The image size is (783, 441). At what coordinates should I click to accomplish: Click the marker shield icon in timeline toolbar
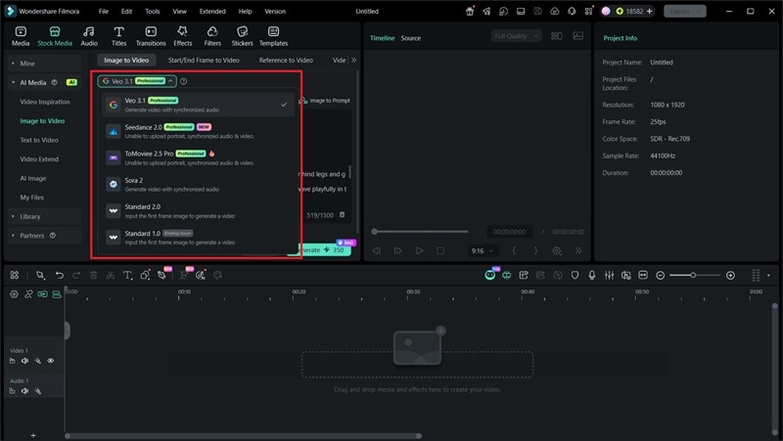click(x=575, y=275)
